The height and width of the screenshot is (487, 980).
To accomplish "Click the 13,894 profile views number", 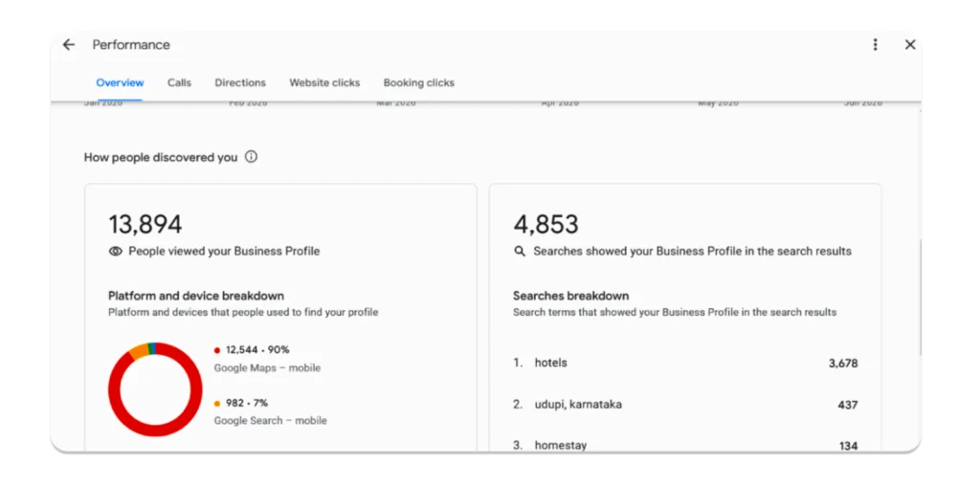I will click(145, 225).
